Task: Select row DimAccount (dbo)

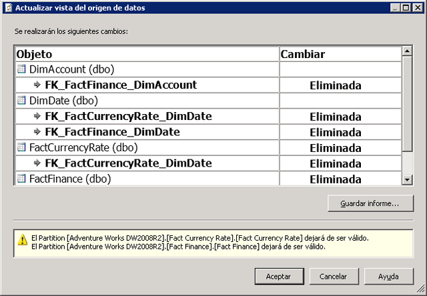Action: [208, 69]
